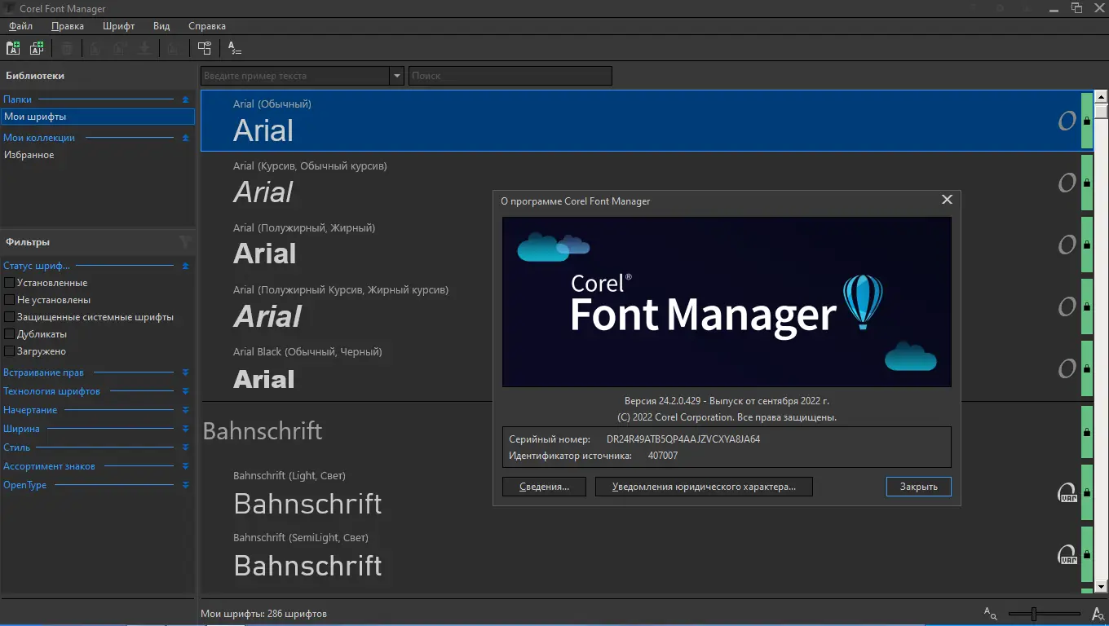This screenshot has height=626, width=1109.
Task: Open the Справка menu
Action: pos(207,26)
